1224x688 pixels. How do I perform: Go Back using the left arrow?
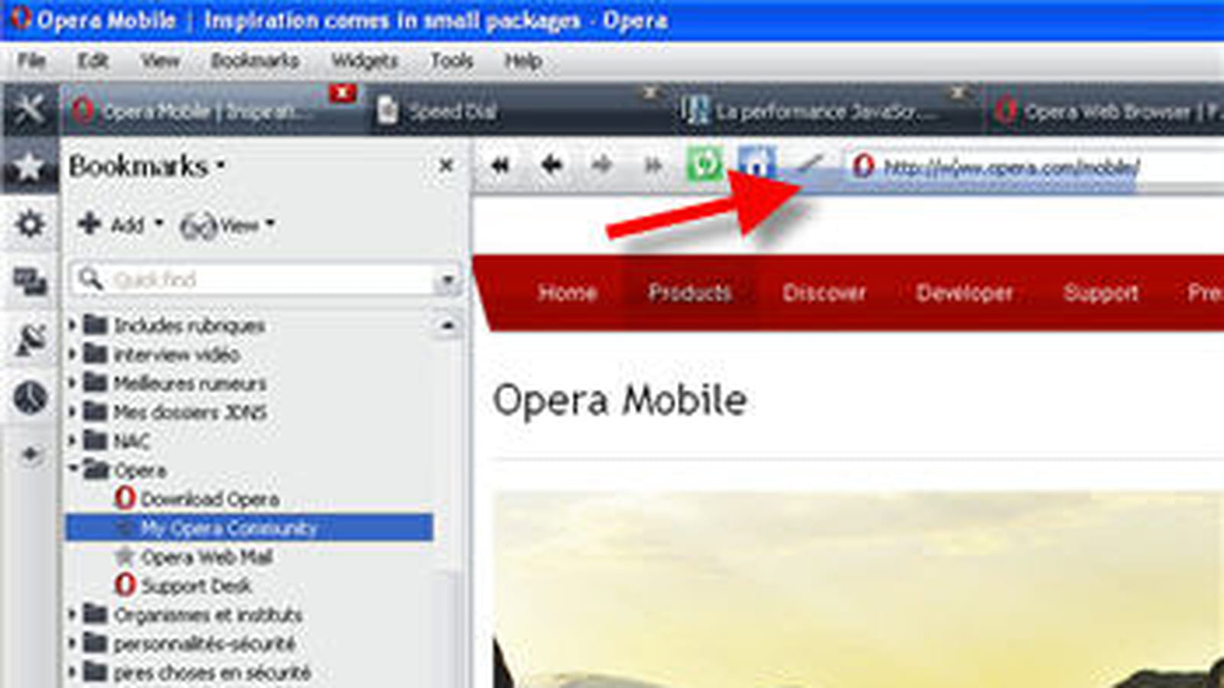point(552,164)
